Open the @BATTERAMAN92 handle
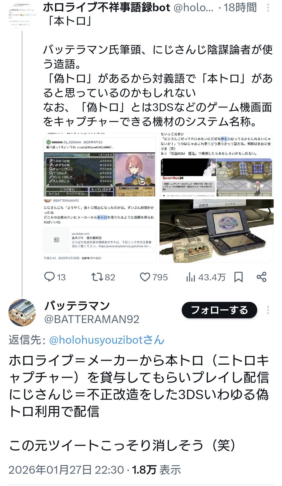 tap(92, 319)
